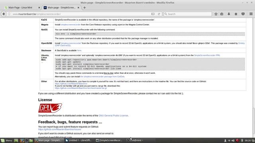
Task: Open a new tab with the plus button
Action: (x=84, y=8)
